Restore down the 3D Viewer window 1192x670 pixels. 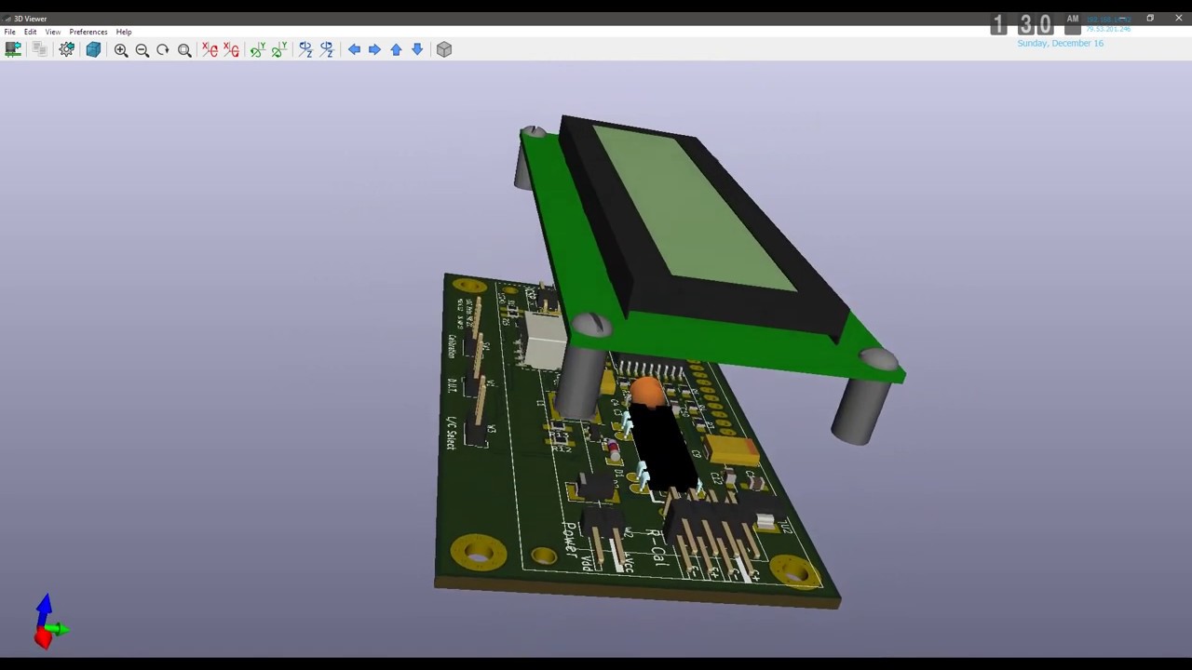[1150, 18]
